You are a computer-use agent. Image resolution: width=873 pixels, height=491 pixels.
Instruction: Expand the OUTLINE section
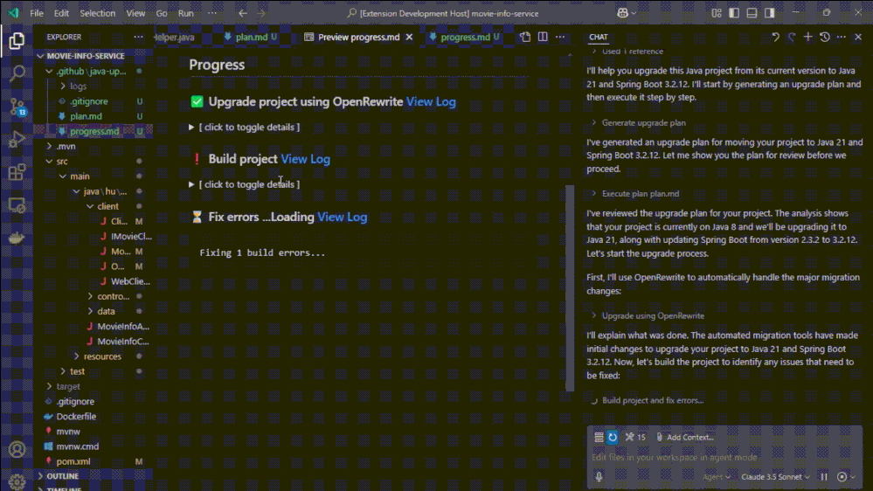pos(62,476)
